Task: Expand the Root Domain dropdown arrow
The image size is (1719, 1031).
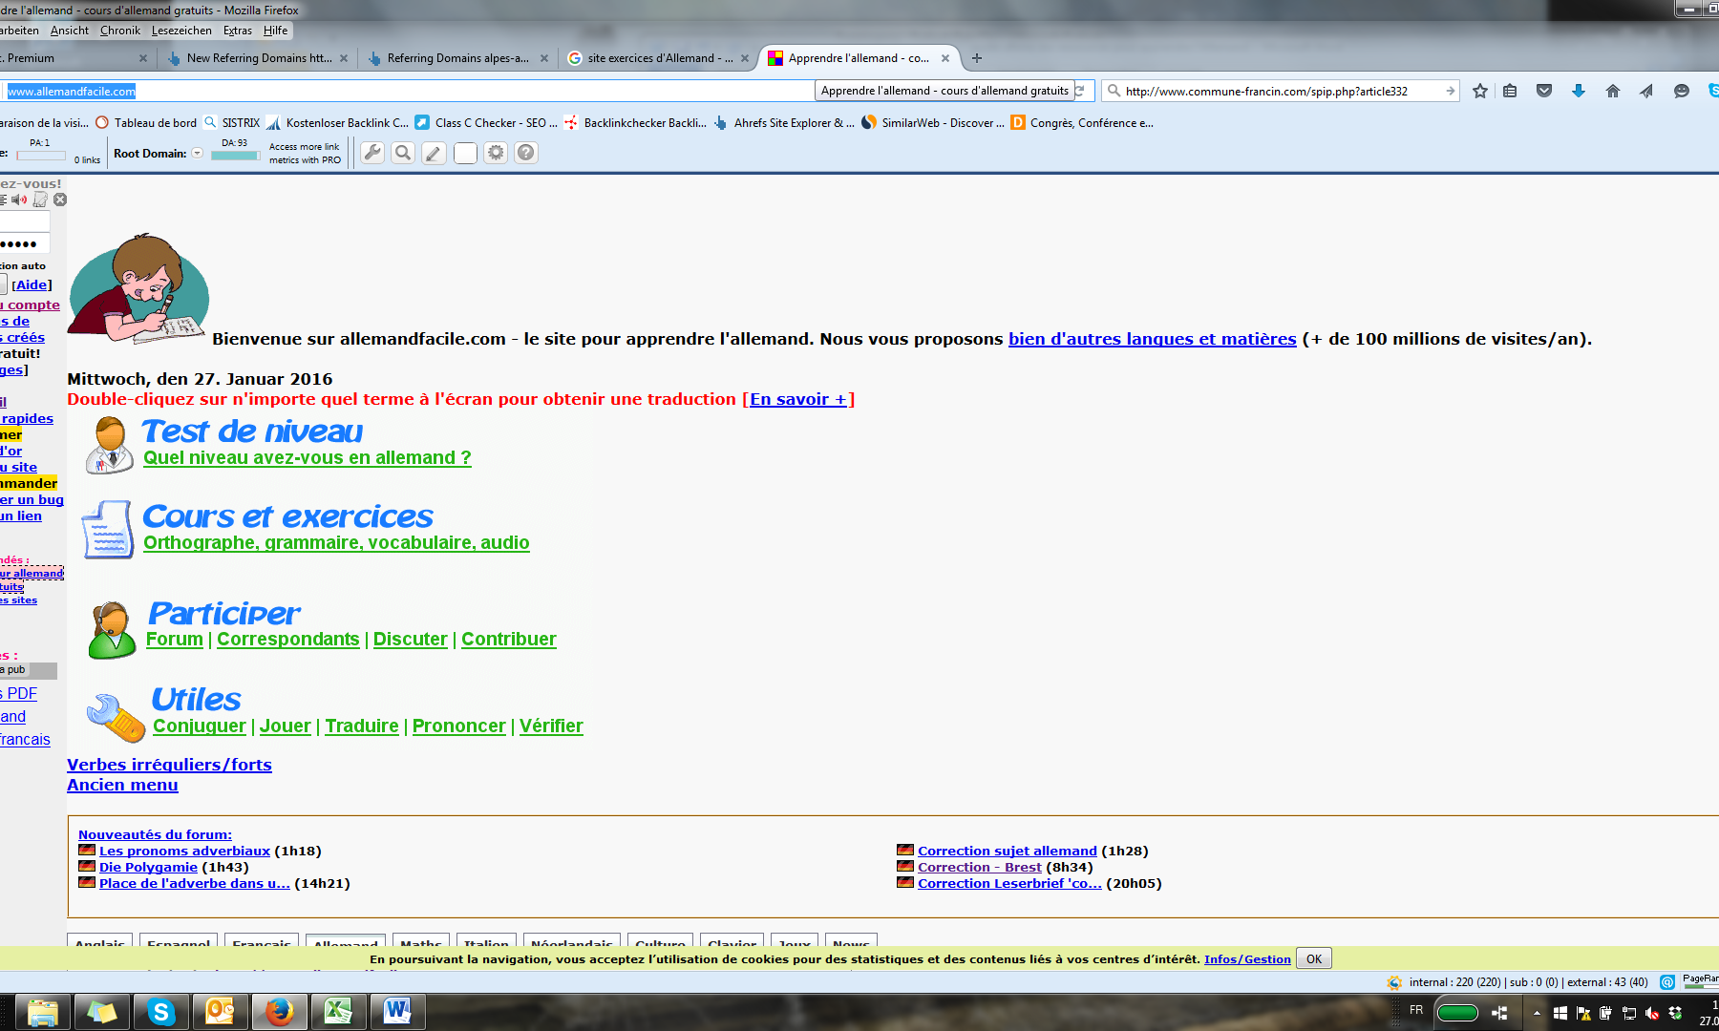Action: tap(198, 153)
